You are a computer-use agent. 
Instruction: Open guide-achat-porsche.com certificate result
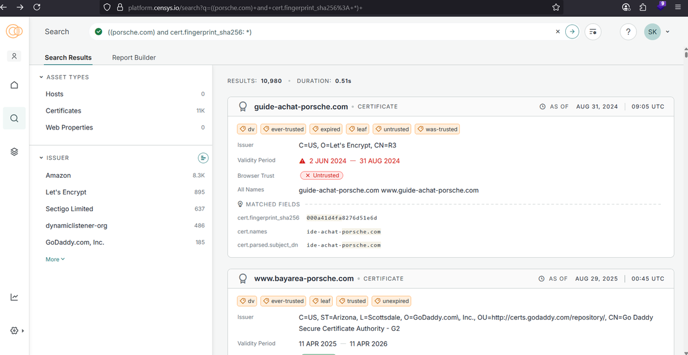(x=301, y=107)
